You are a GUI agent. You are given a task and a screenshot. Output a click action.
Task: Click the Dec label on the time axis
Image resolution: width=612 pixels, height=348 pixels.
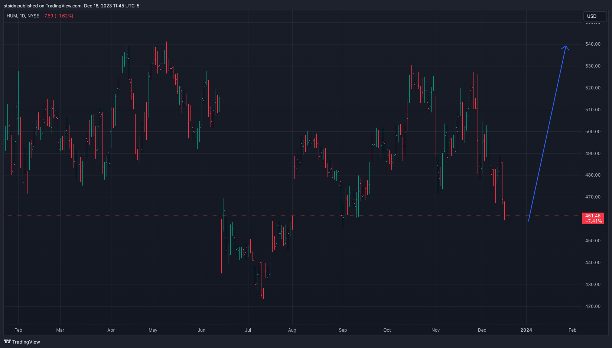coord(482,330)
